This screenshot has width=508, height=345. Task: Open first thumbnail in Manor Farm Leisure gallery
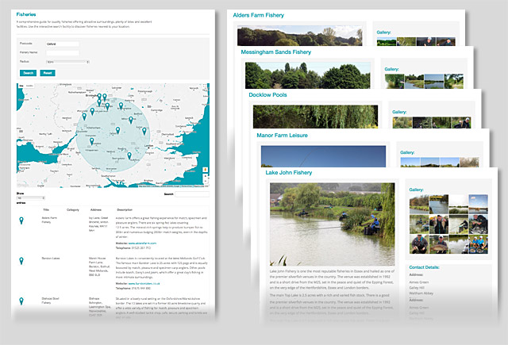point(410,162)
